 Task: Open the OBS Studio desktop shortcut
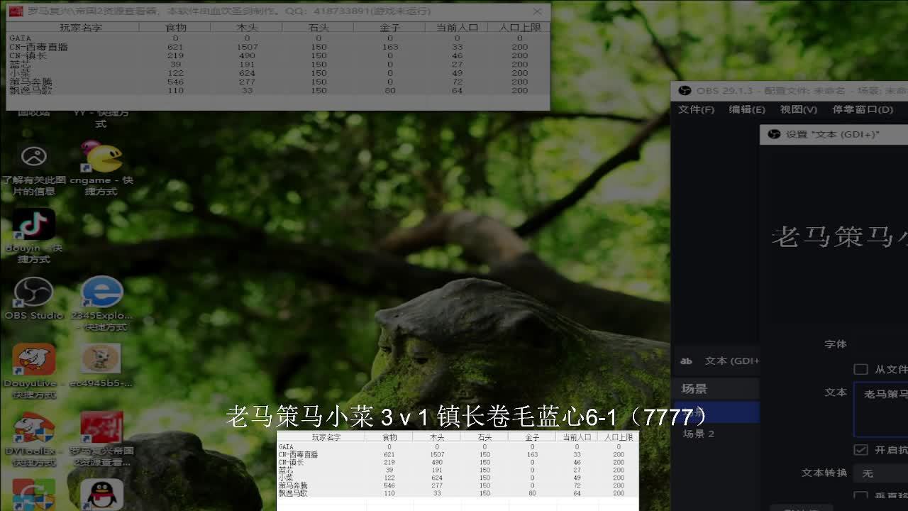click(33, 292)
